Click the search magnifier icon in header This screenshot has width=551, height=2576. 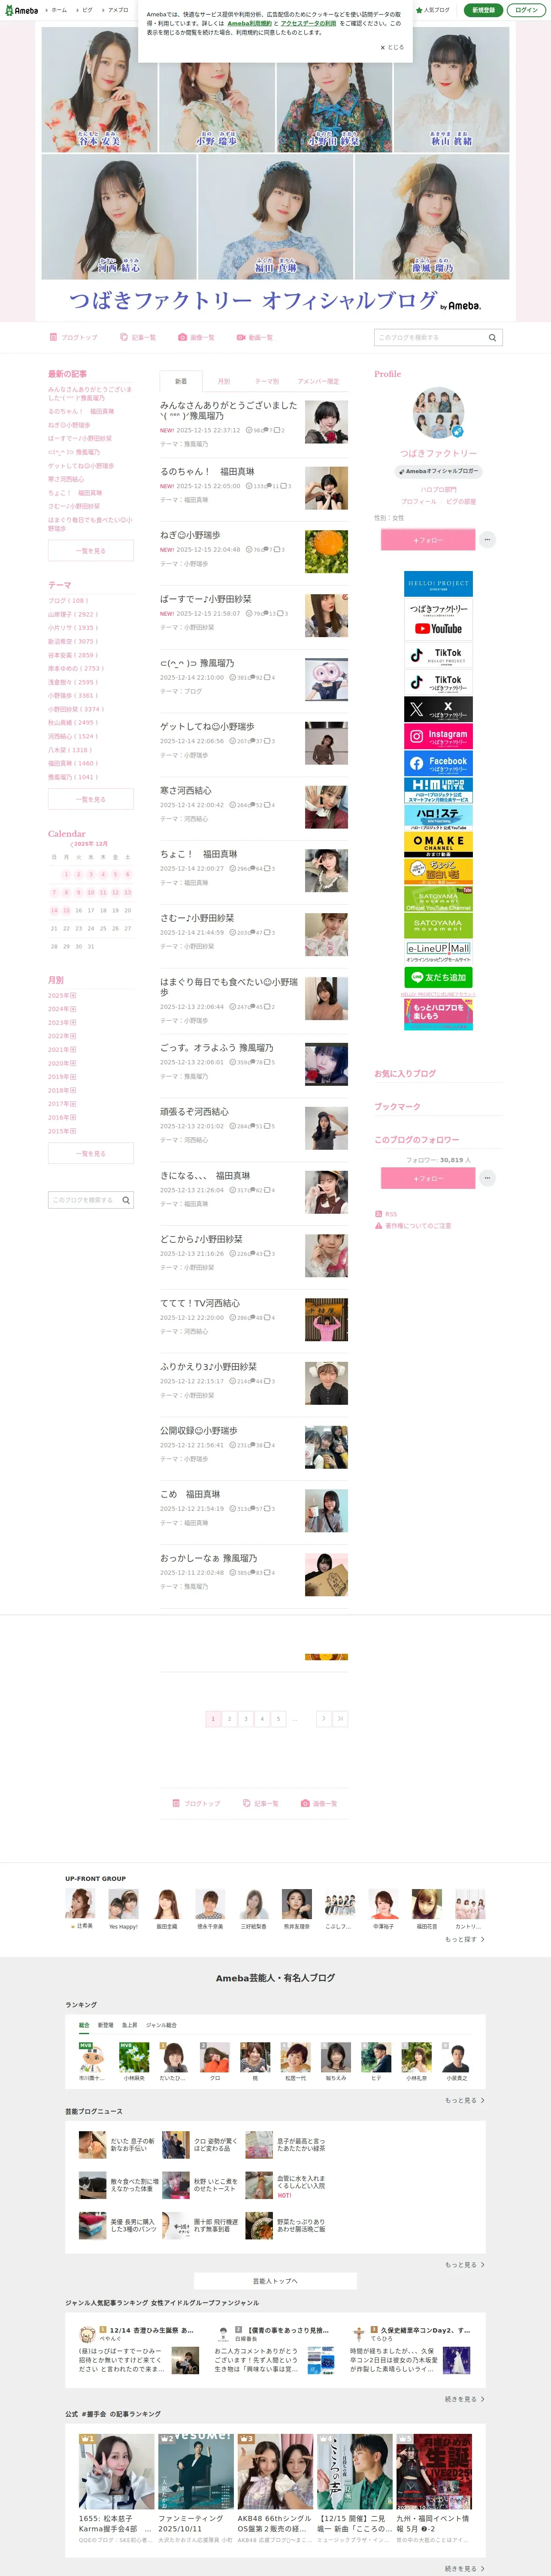tap(492, 338)
